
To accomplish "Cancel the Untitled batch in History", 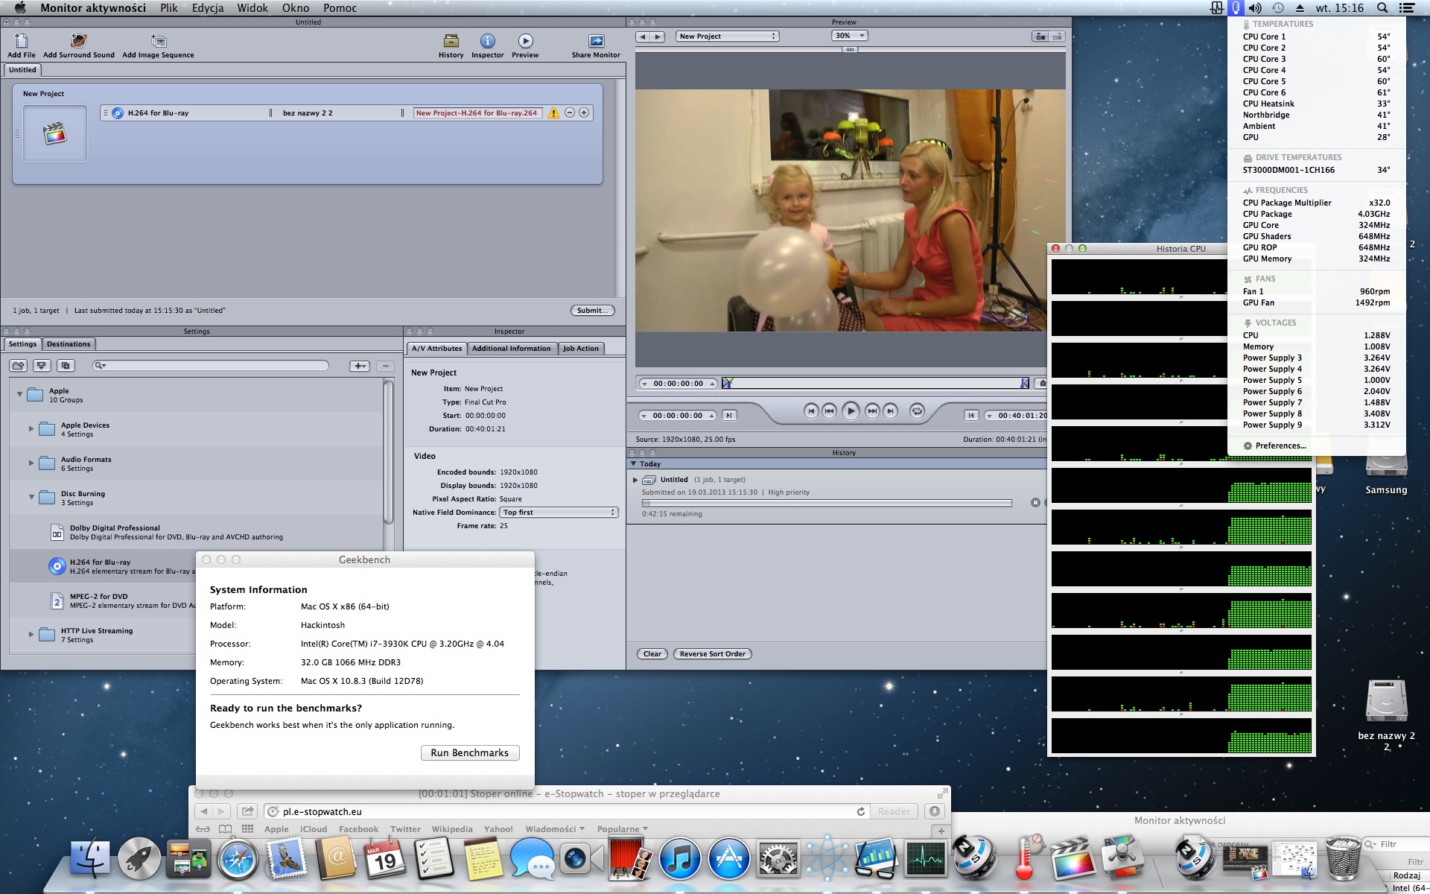I will 1035,503.
